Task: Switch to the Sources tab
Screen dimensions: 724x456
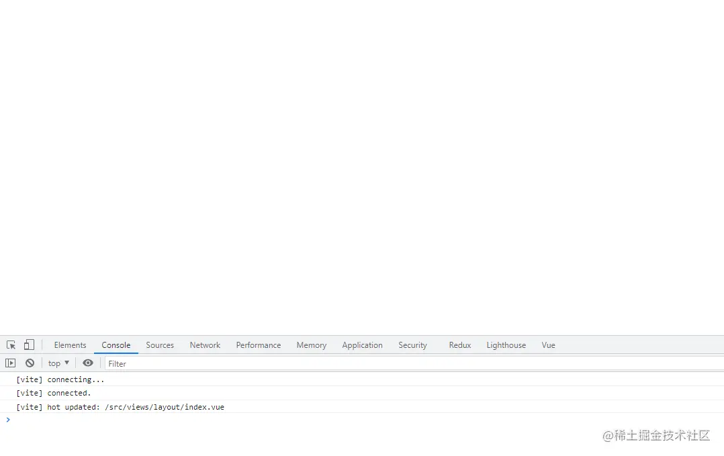Action: [x=160, y=345]
